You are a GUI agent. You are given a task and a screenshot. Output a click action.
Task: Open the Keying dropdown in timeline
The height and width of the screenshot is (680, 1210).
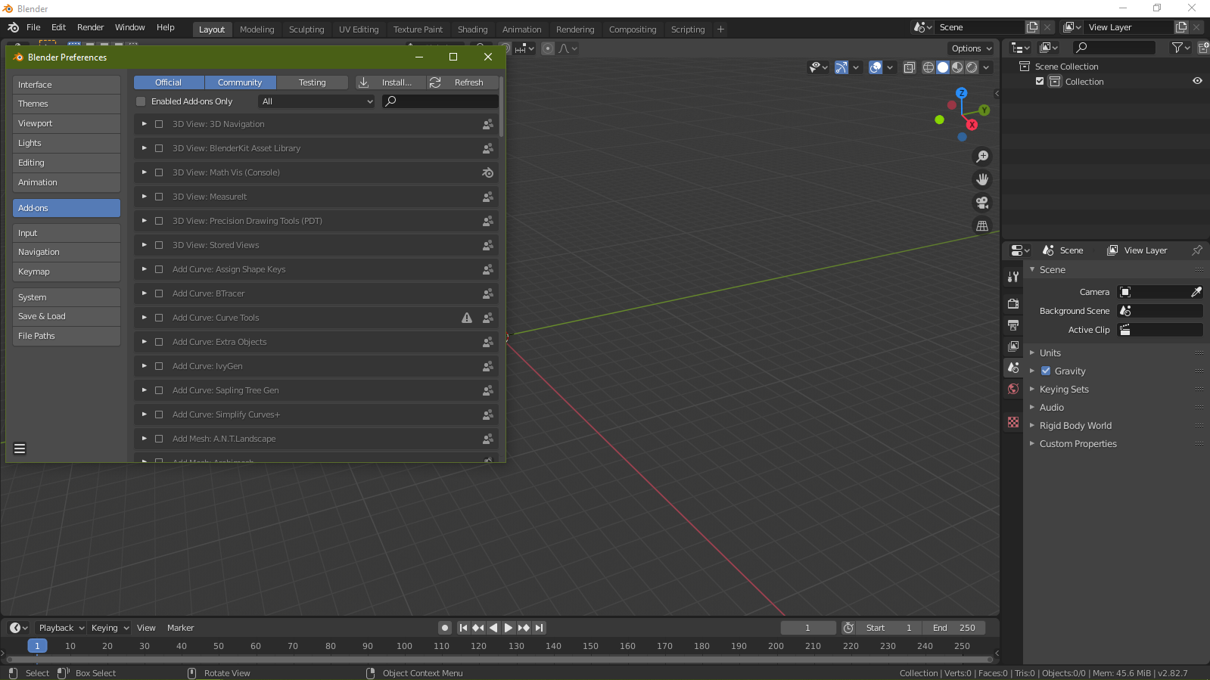point(110,628)
